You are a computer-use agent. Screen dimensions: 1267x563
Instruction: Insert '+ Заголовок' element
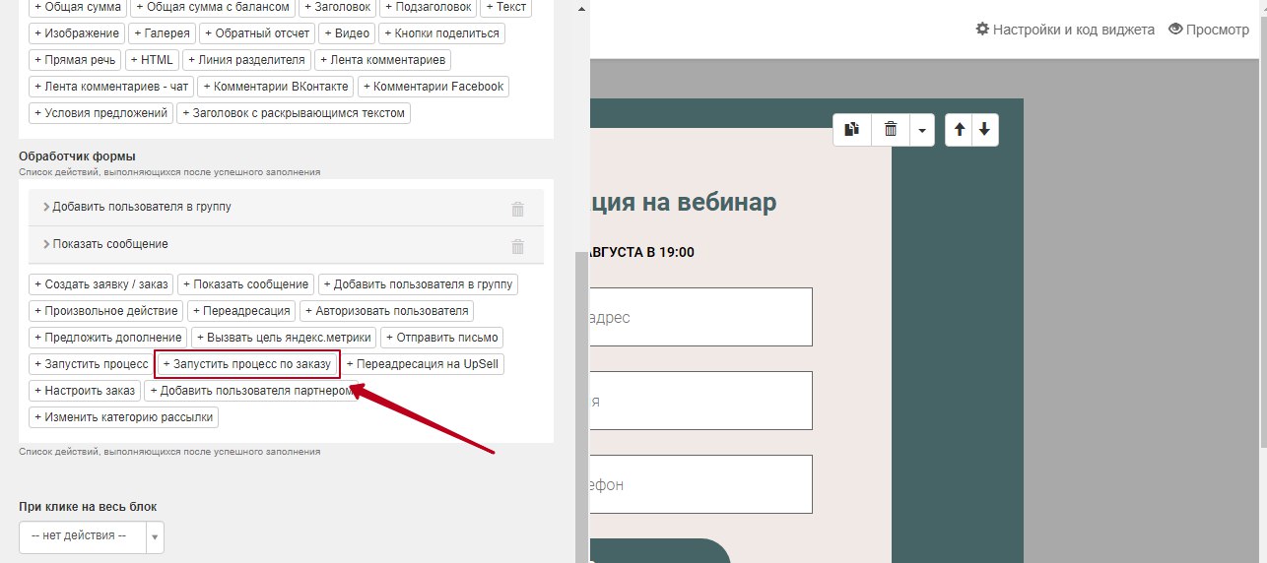[x=338, y=7]
